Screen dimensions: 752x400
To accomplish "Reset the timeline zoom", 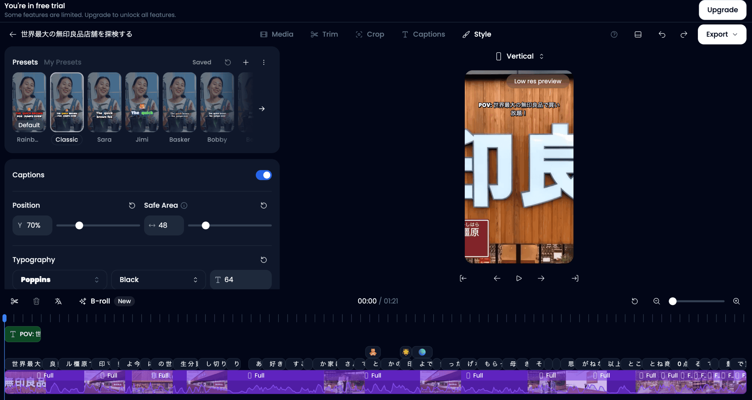I will pyautogui.click(x=635, y=301).
